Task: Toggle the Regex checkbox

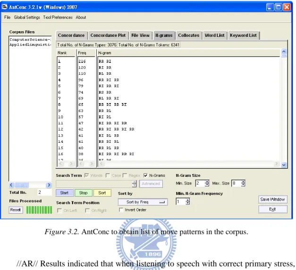Action: 125,175
